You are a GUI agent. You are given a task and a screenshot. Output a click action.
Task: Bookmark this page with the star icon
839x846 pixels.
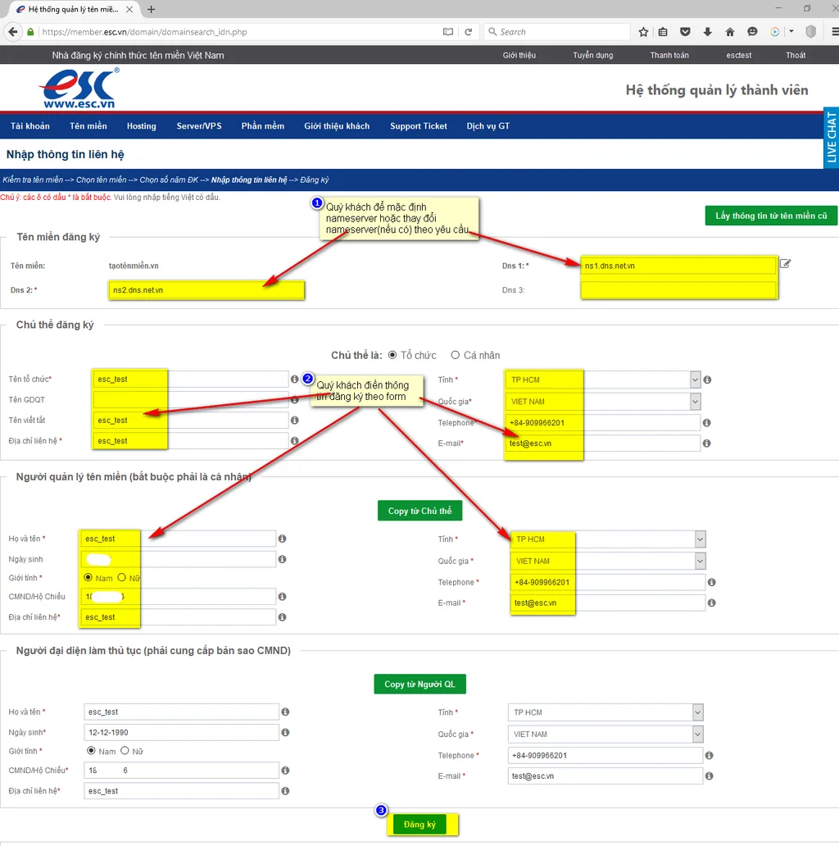(643, 32)
